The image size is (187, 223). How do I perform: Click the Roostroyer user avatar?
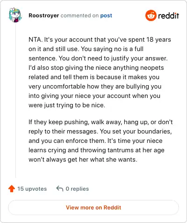point(15,15)
